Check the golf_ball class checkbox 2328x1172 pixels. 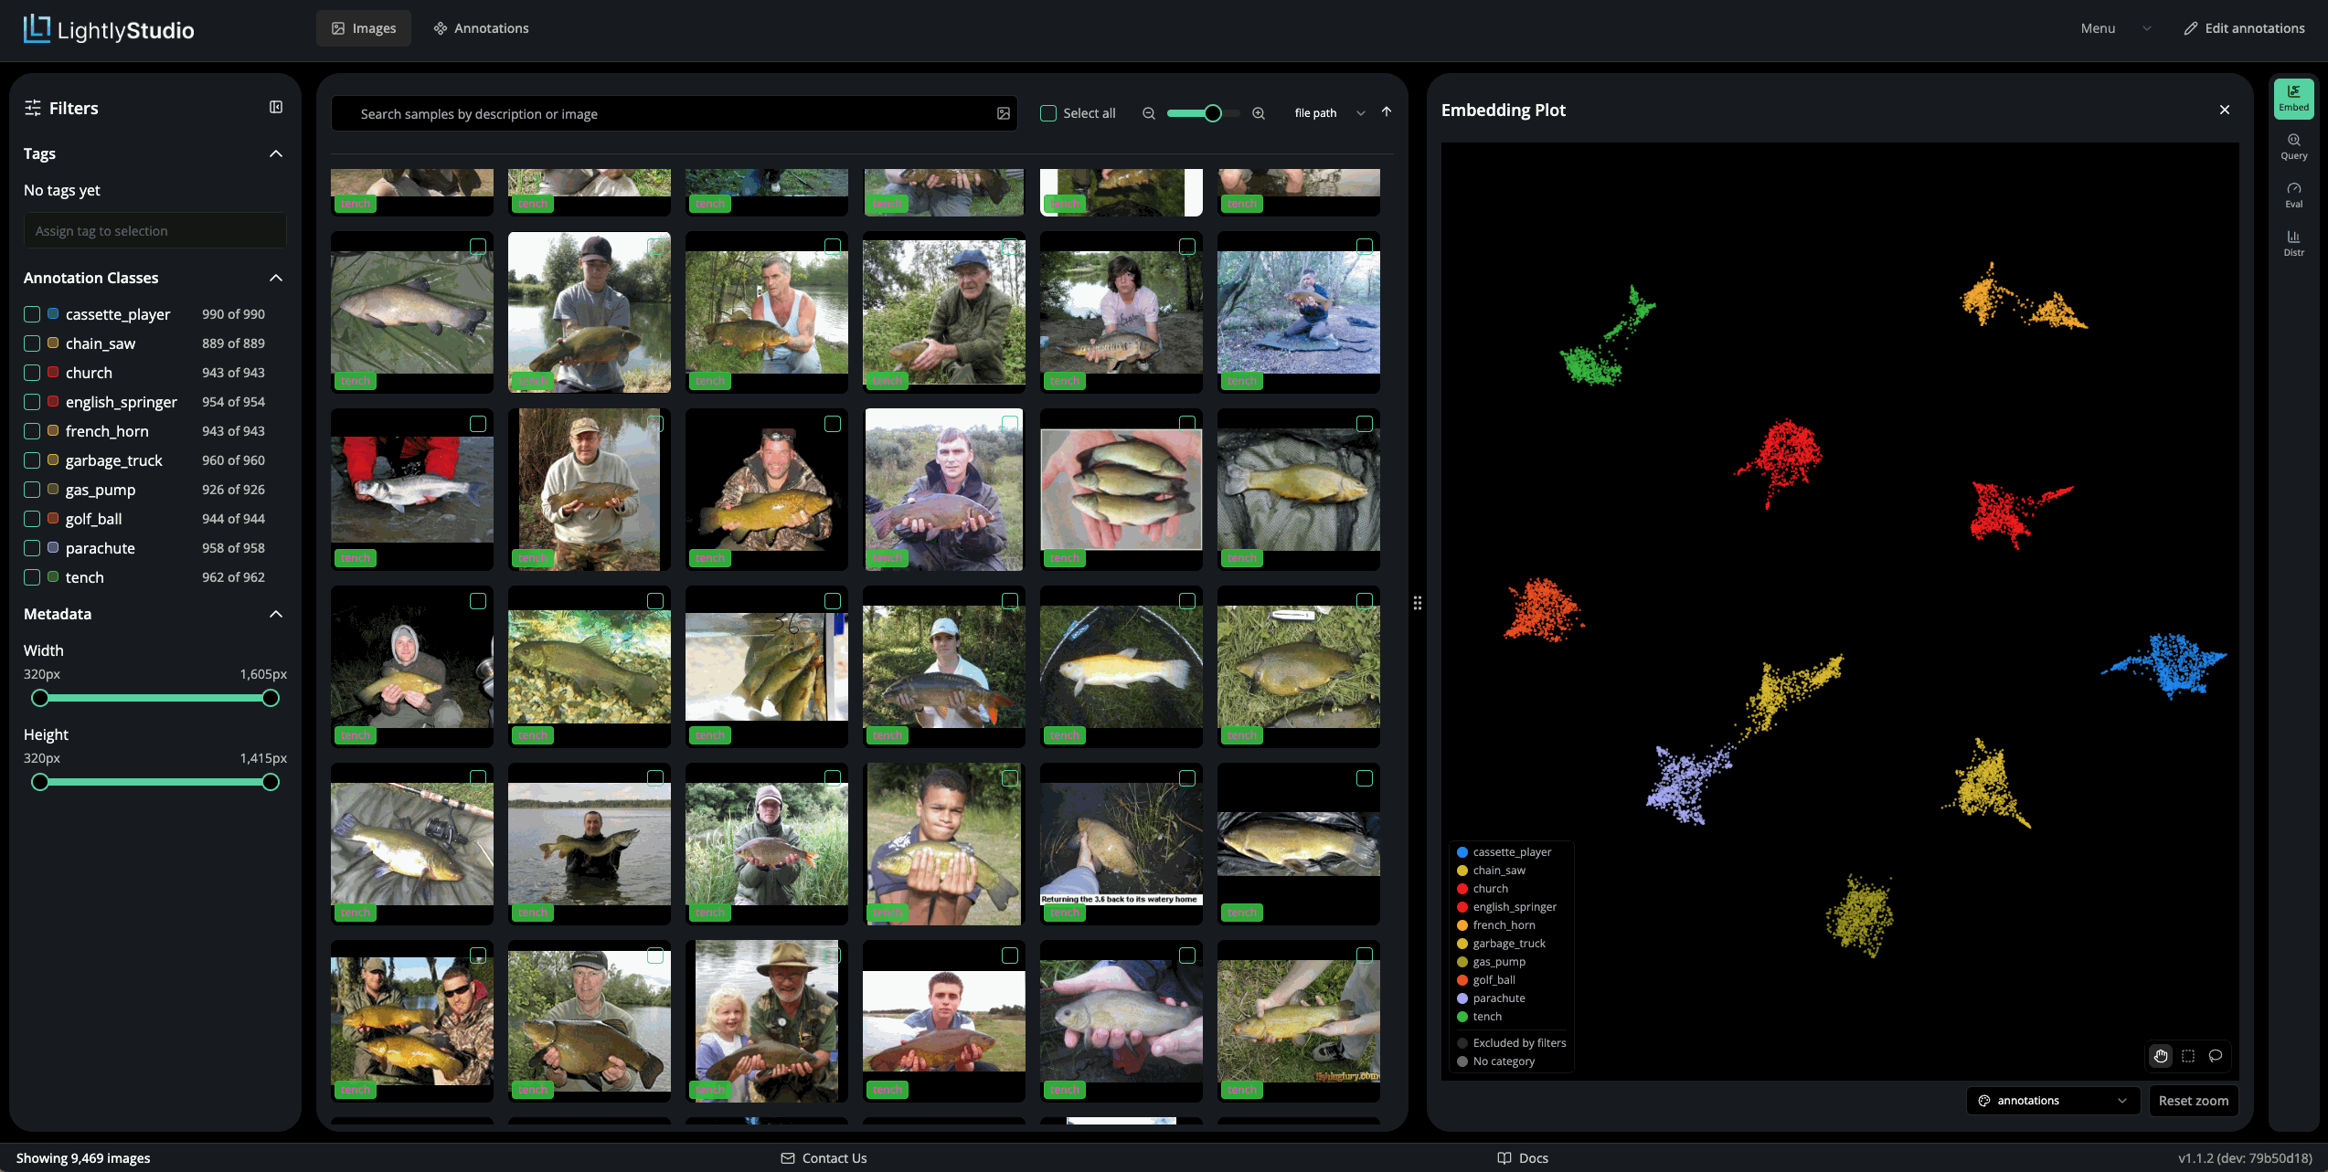[x=32, y=519]
